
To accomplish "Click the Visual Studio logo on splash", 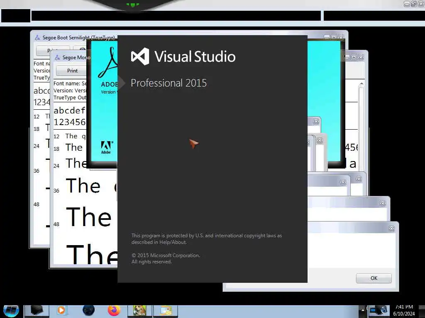I will (140, 56).
